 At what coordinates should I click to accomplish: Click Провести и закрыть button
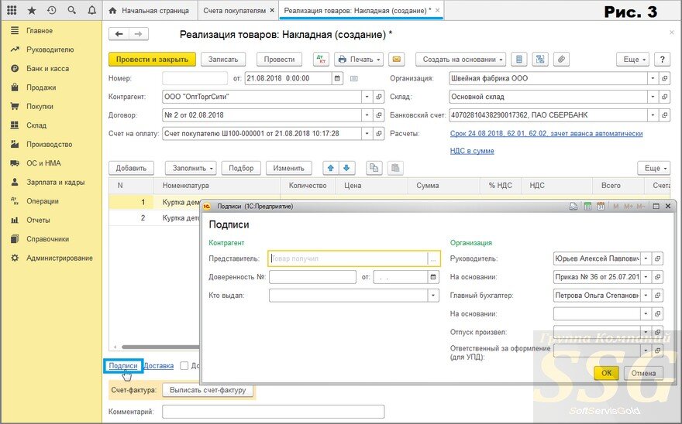pyautogui.click(x=152, y=60)
